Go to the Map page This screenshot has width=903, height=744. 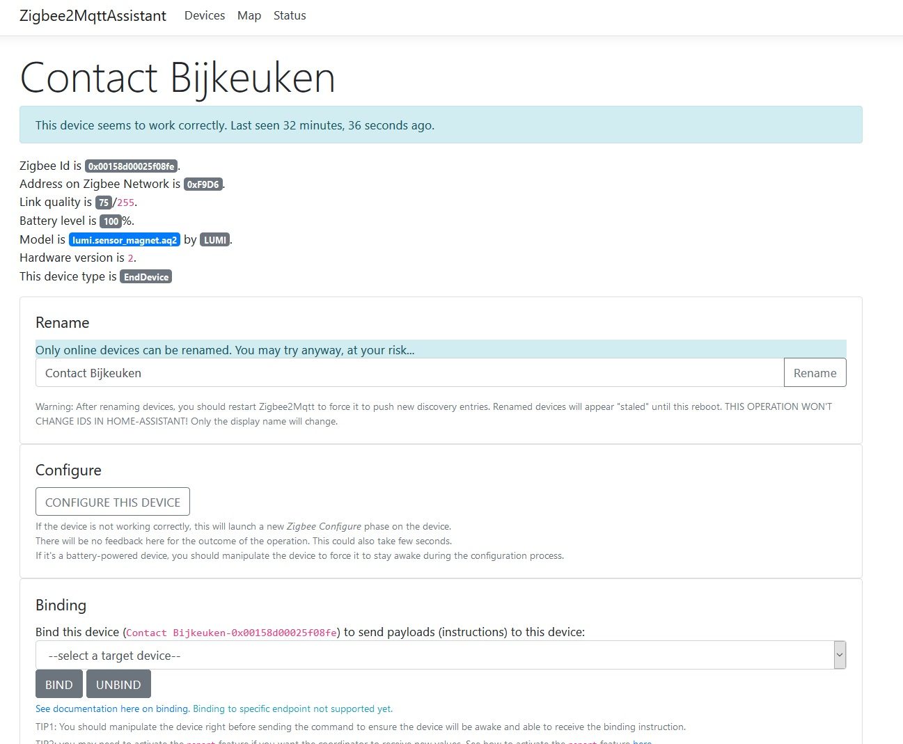[x=249, y=15]
